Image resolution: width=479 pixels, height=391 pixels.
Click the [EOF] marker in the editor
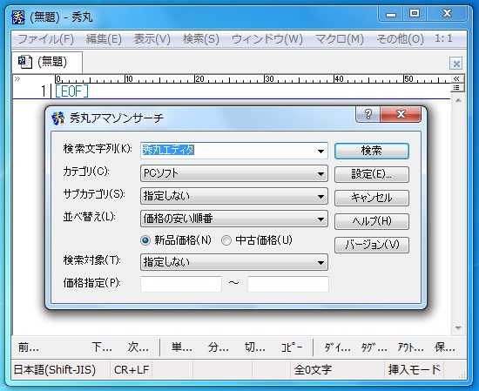(x=71, y=91)
